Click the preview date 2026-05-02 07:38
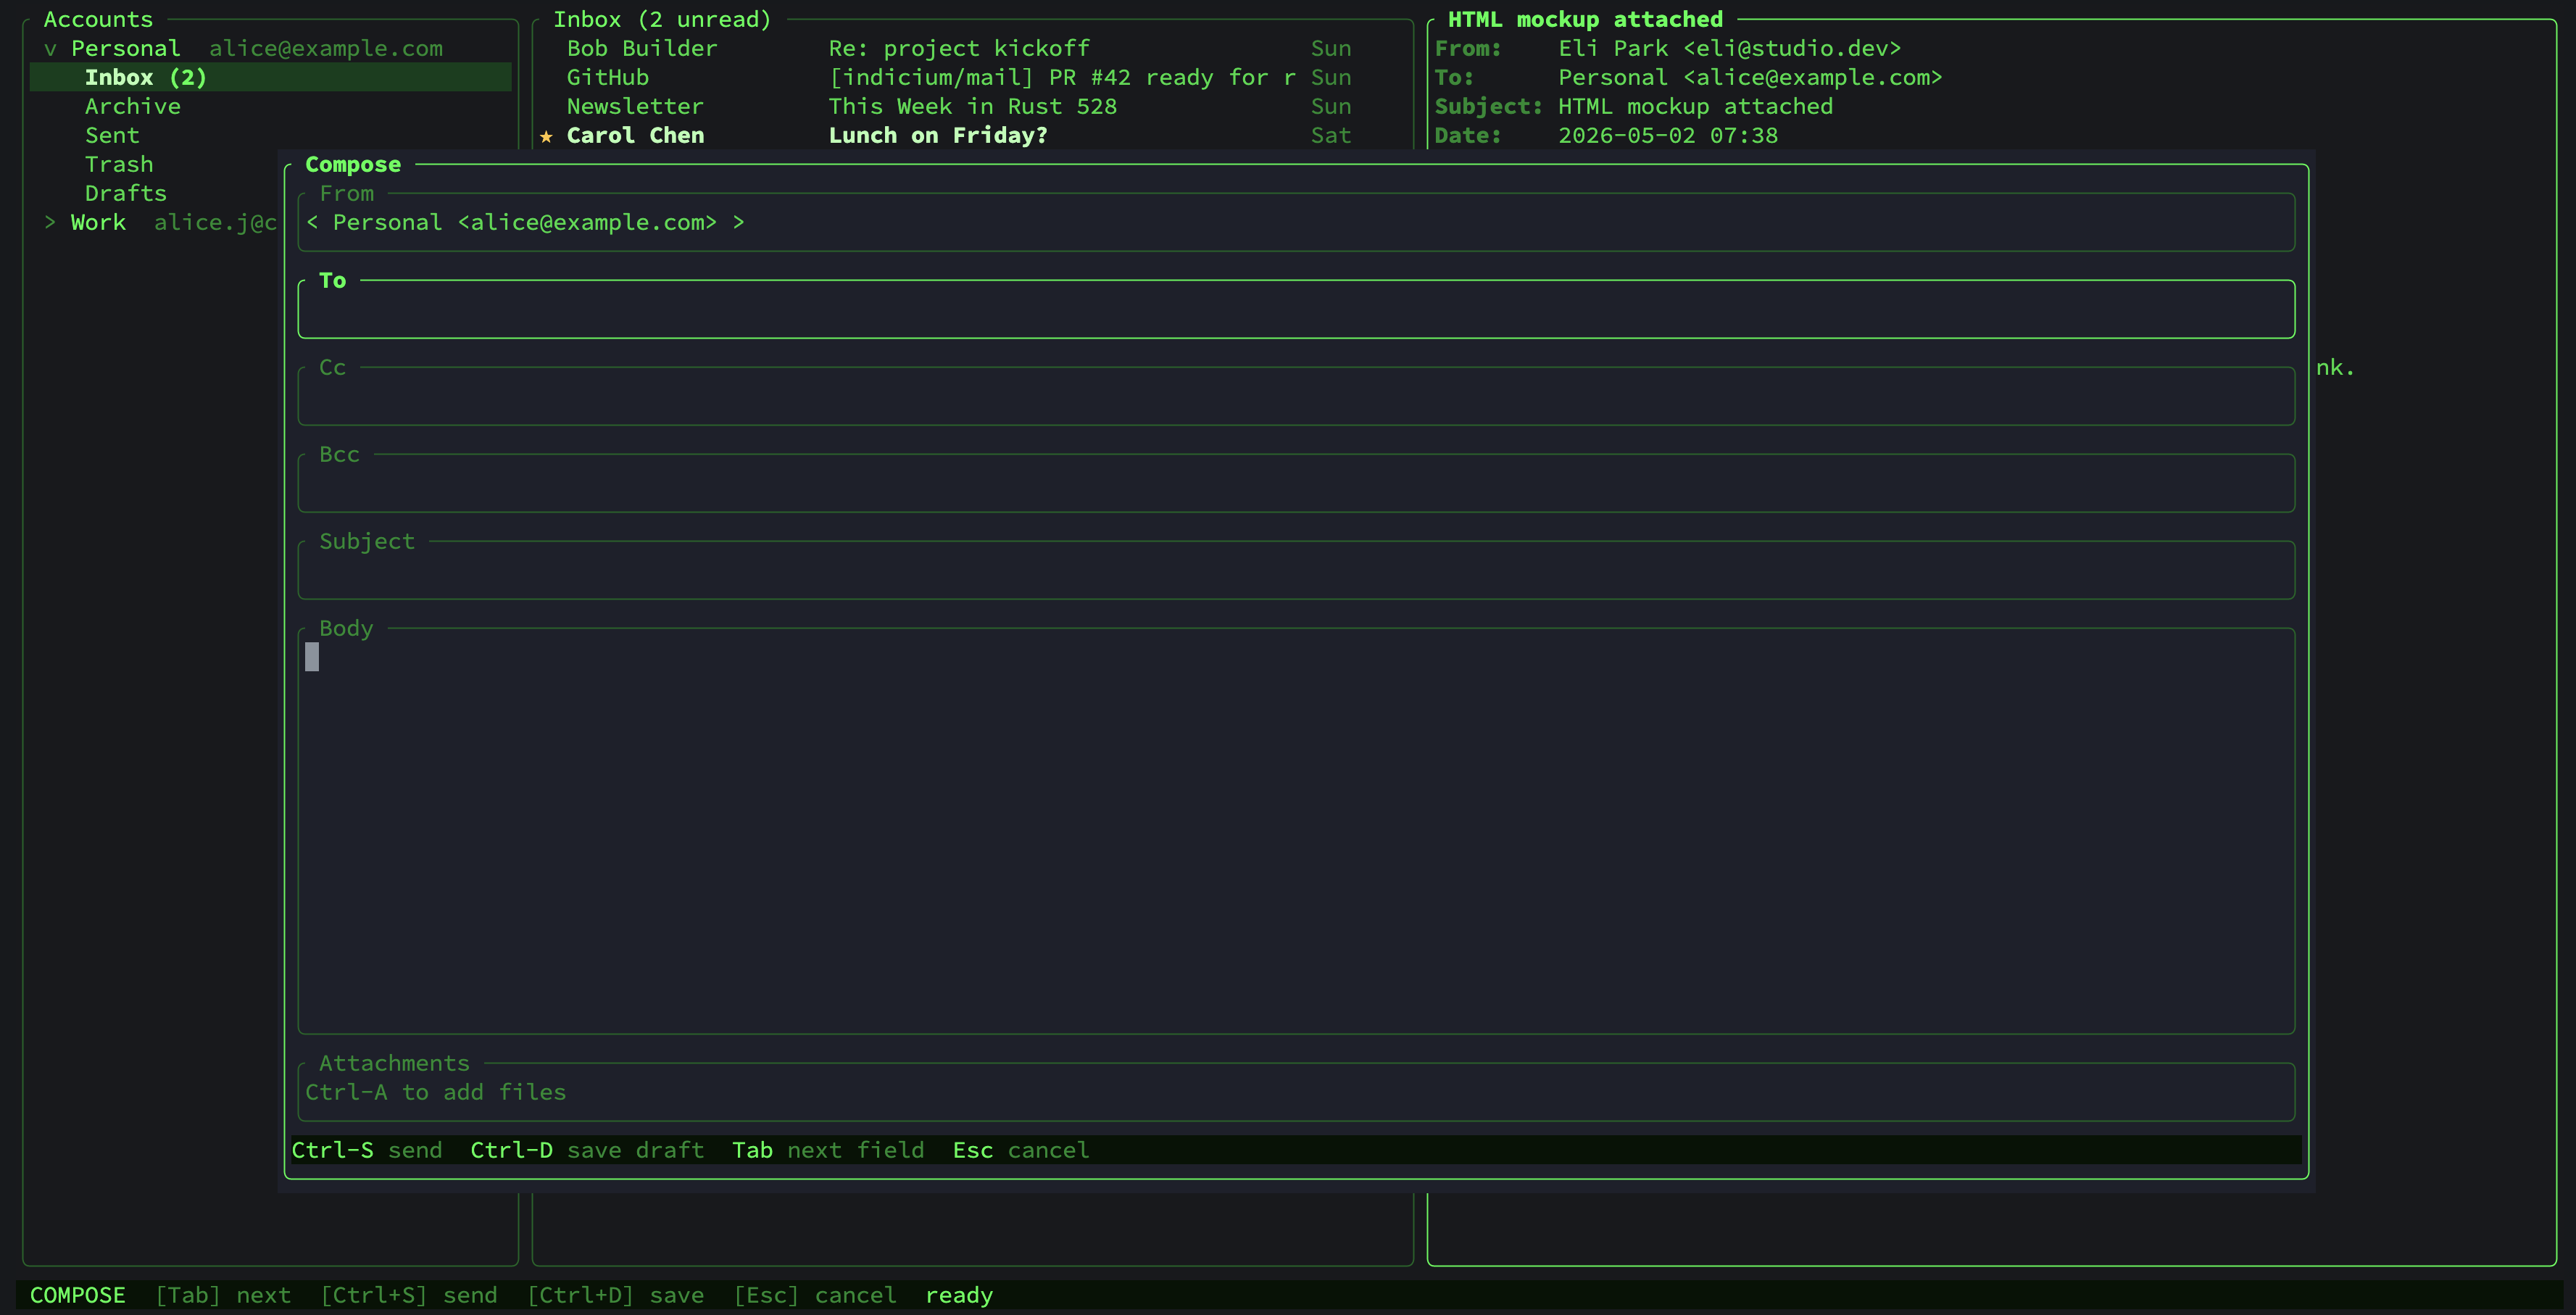 click(x=1668, y=136)
